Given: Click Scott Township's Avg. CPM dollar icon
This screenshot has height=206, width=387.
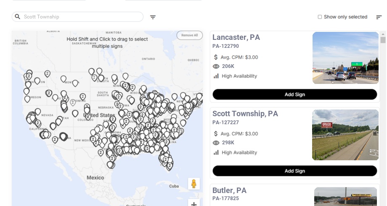Looking at the screenshot, I should pos(216,134).
